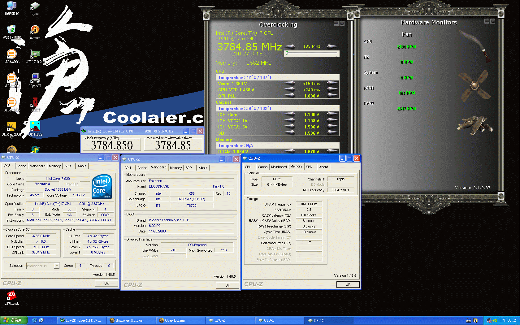The width and height of the screenshot is (520, 325).
Task: Decrease Vcore offset with left arrow
Action: pos(290,83)
